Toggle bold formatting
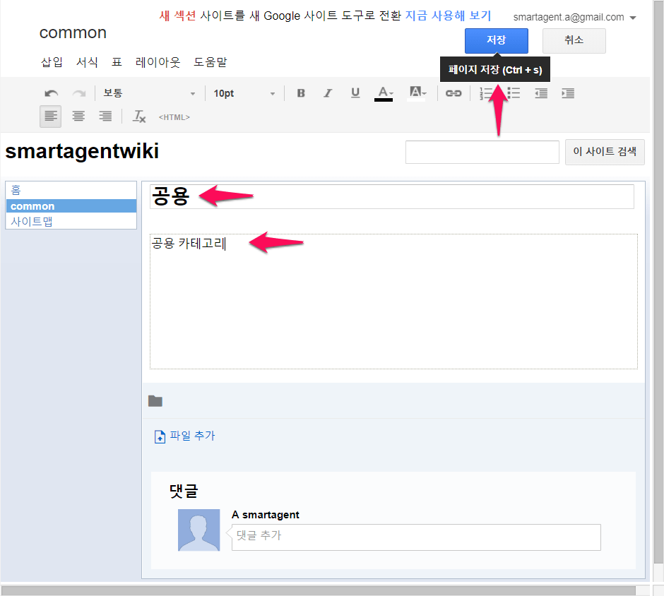This screenshot has width=664, height=596. 301,93
